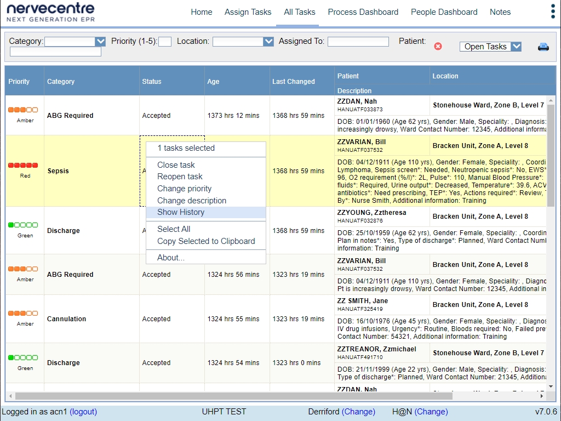
Task: Click amber priority dots for ZZDAN ABG Required
Action: tap(23, 110)
